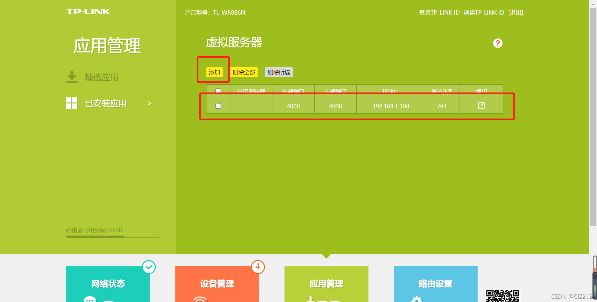Click the download icon beside 精选应用

(x=72, y=77)
